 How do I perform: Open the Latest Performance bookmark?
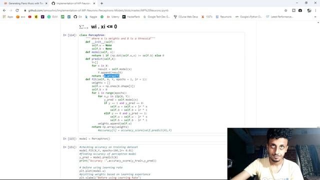tap(279, 16)
